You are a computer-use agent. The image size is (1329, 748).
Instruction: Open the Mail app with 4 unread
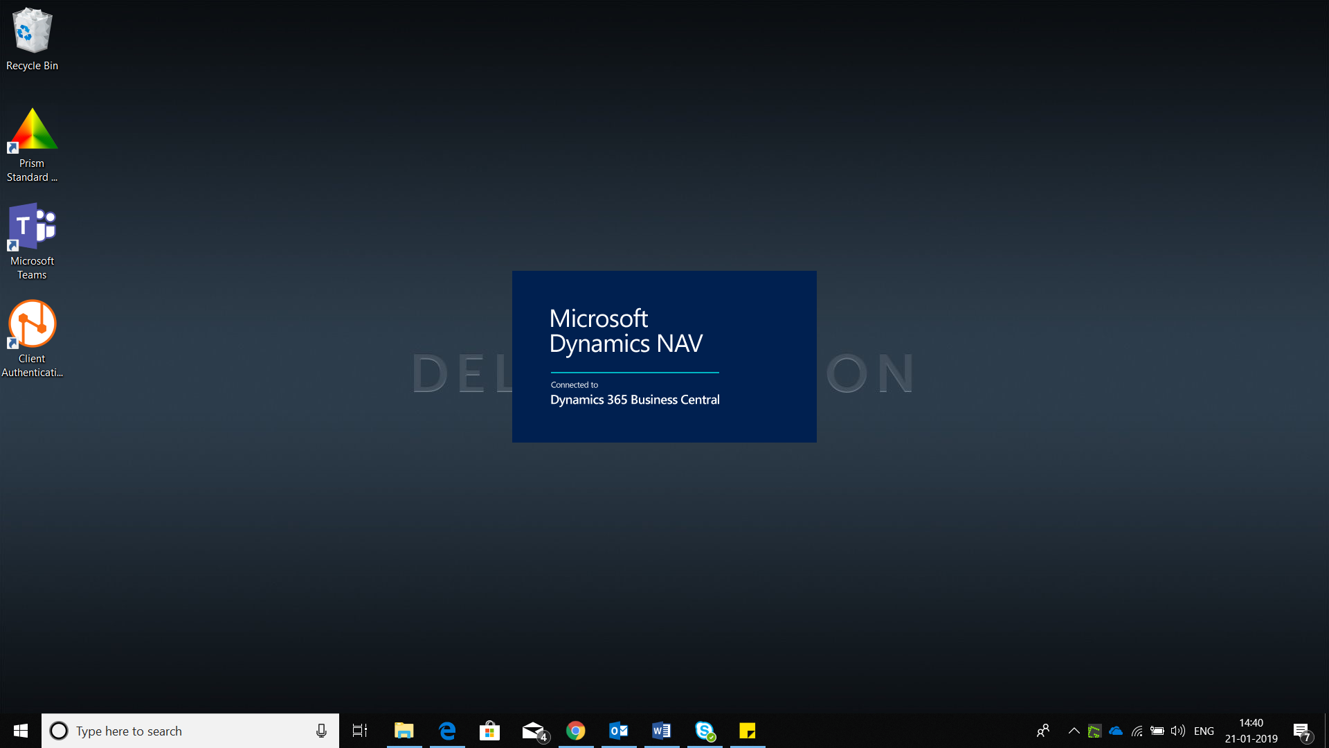534,731
